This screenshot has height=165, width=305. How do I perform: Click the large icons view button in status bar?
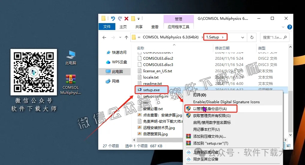click(x=289, y=146)
